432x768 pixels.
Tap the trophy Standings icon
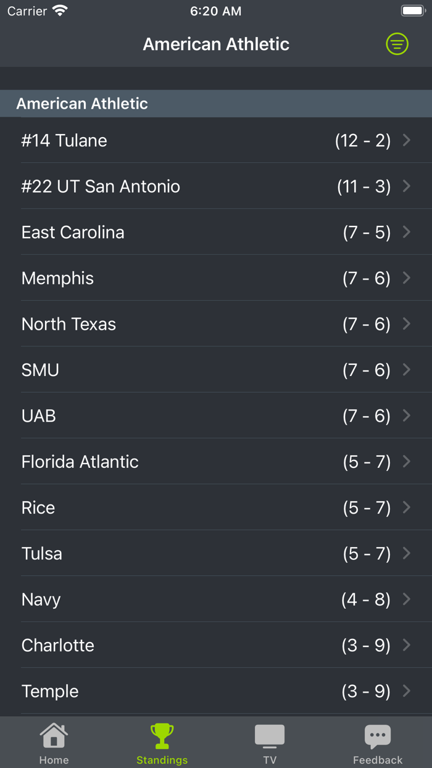[162, 735]
